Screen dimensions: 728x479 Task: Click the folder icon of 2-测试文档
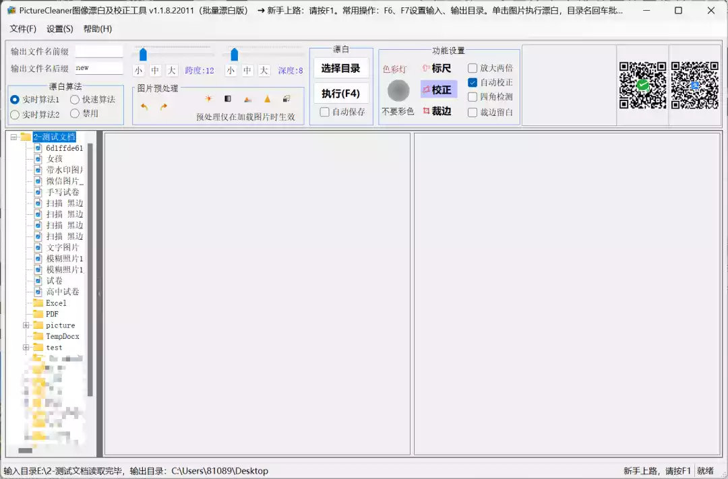26,137
